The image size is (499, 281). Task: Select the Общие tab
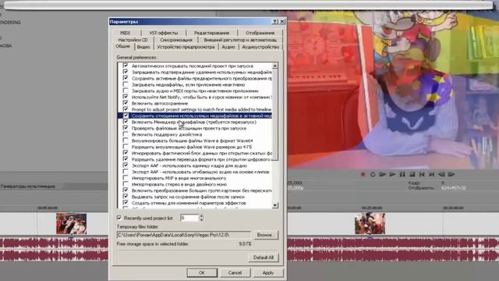coord(123,47)
